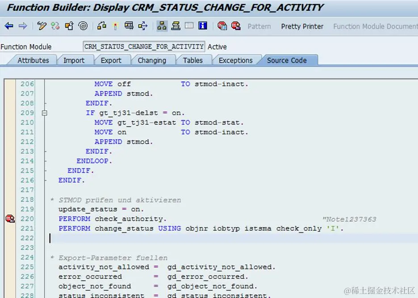Click 'gd_activity_not_allowed.' in line 225
The height and width of the screenshot is (298, 418).
pyautogui.click(x=221, y=267)
